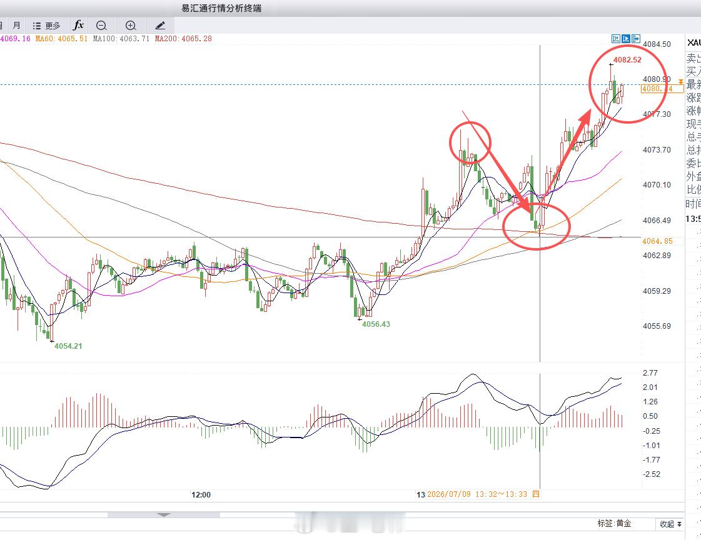Screen dimensions: 701x540
Task: Click the 4084.50 price axis label
Action: 657,44
